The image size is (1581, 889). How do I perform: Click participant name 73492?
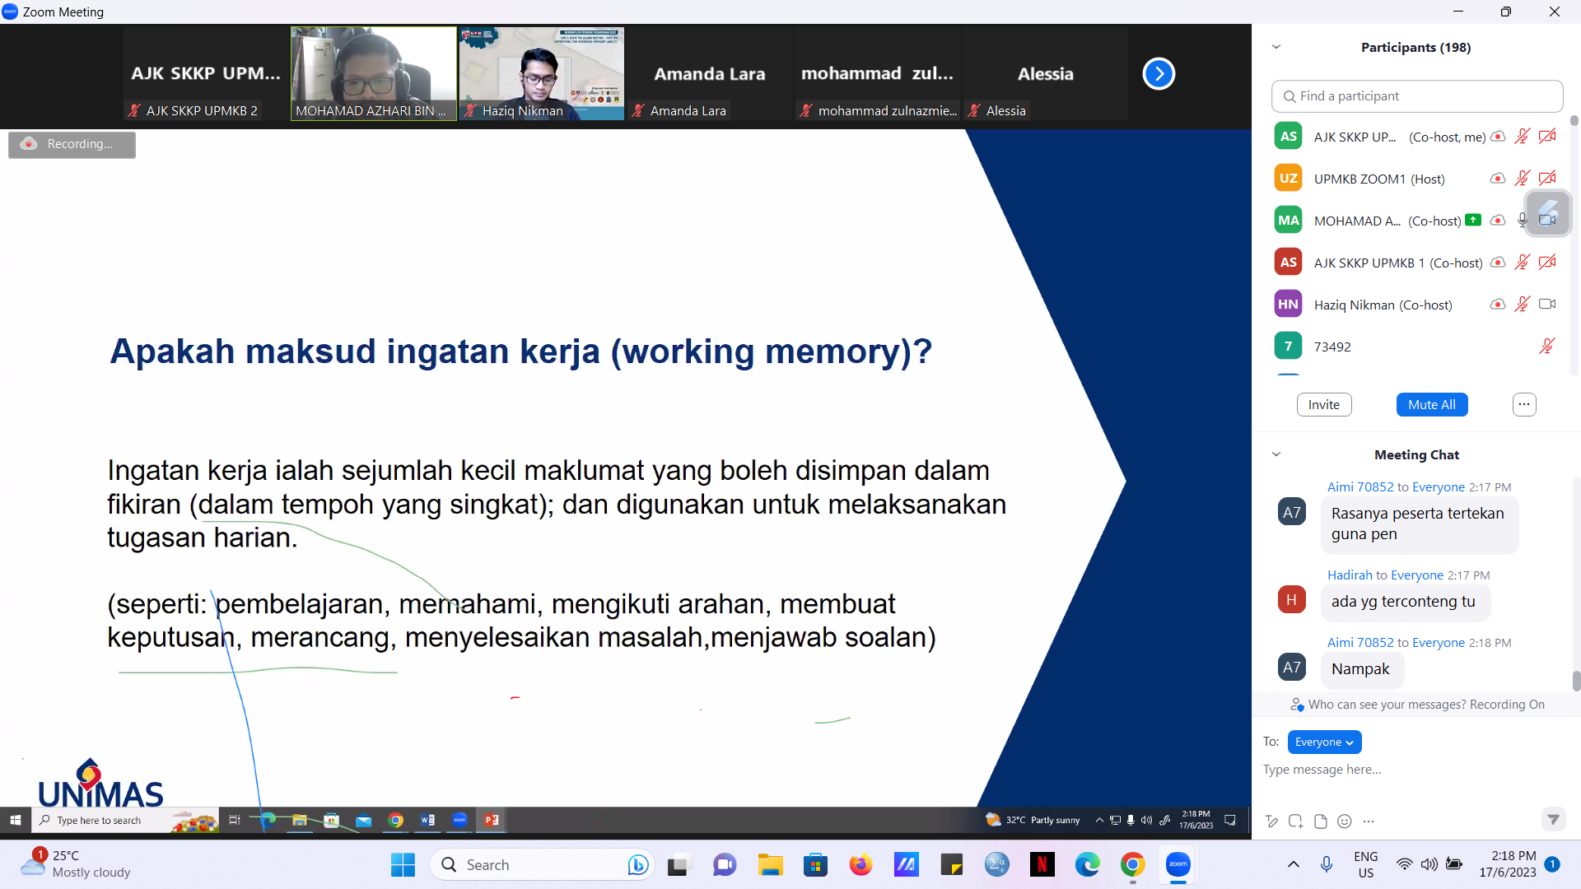tap(1332, 347)
